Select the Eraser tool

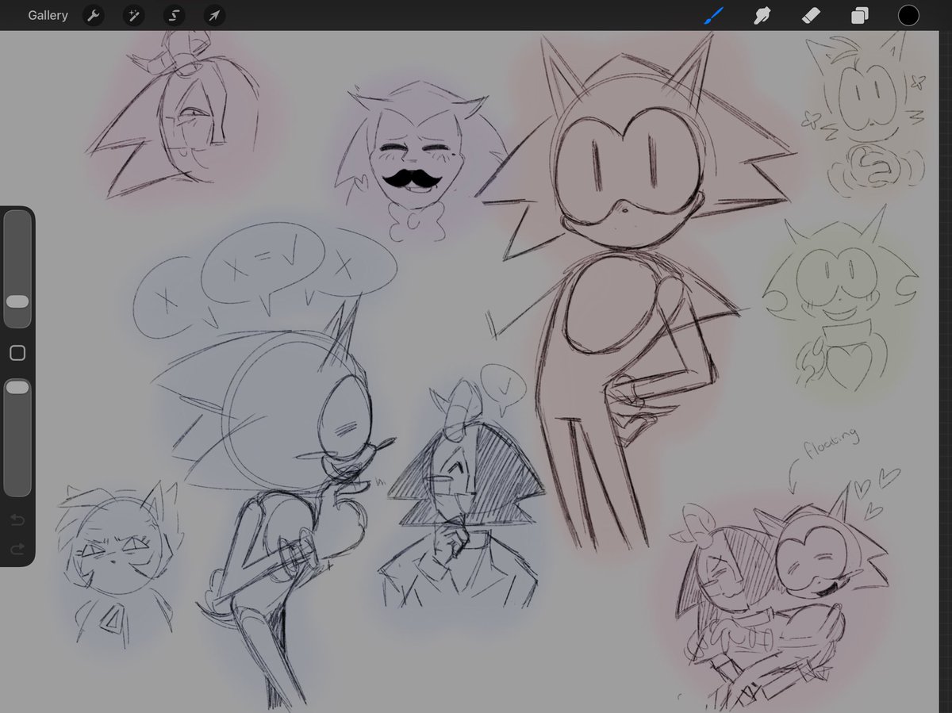[811, 15]
